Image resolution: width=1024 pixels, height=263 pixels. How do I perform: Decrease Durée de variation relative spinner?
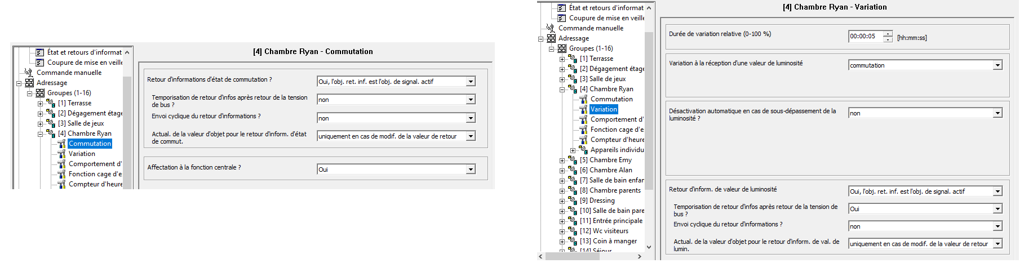click(888, 39)
